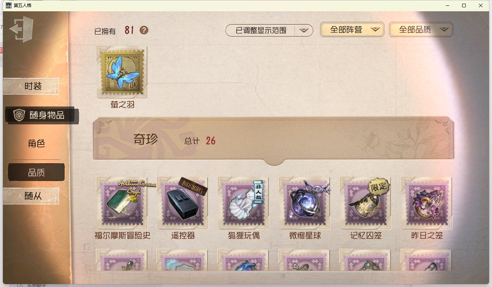The image size is (492, 287).
Task: Select the 昨日之笼 accessory icon
Action: coord(426,203)
